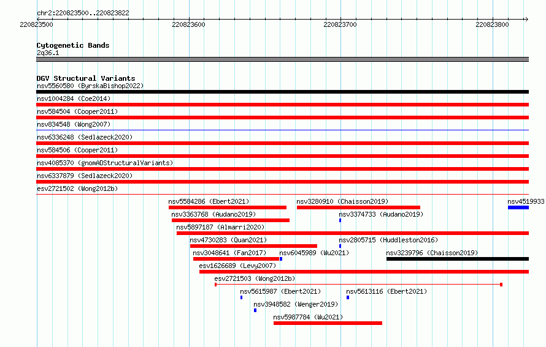
Task: Click the esv1626689 (Levy2007) label
Action: [237, 266]
